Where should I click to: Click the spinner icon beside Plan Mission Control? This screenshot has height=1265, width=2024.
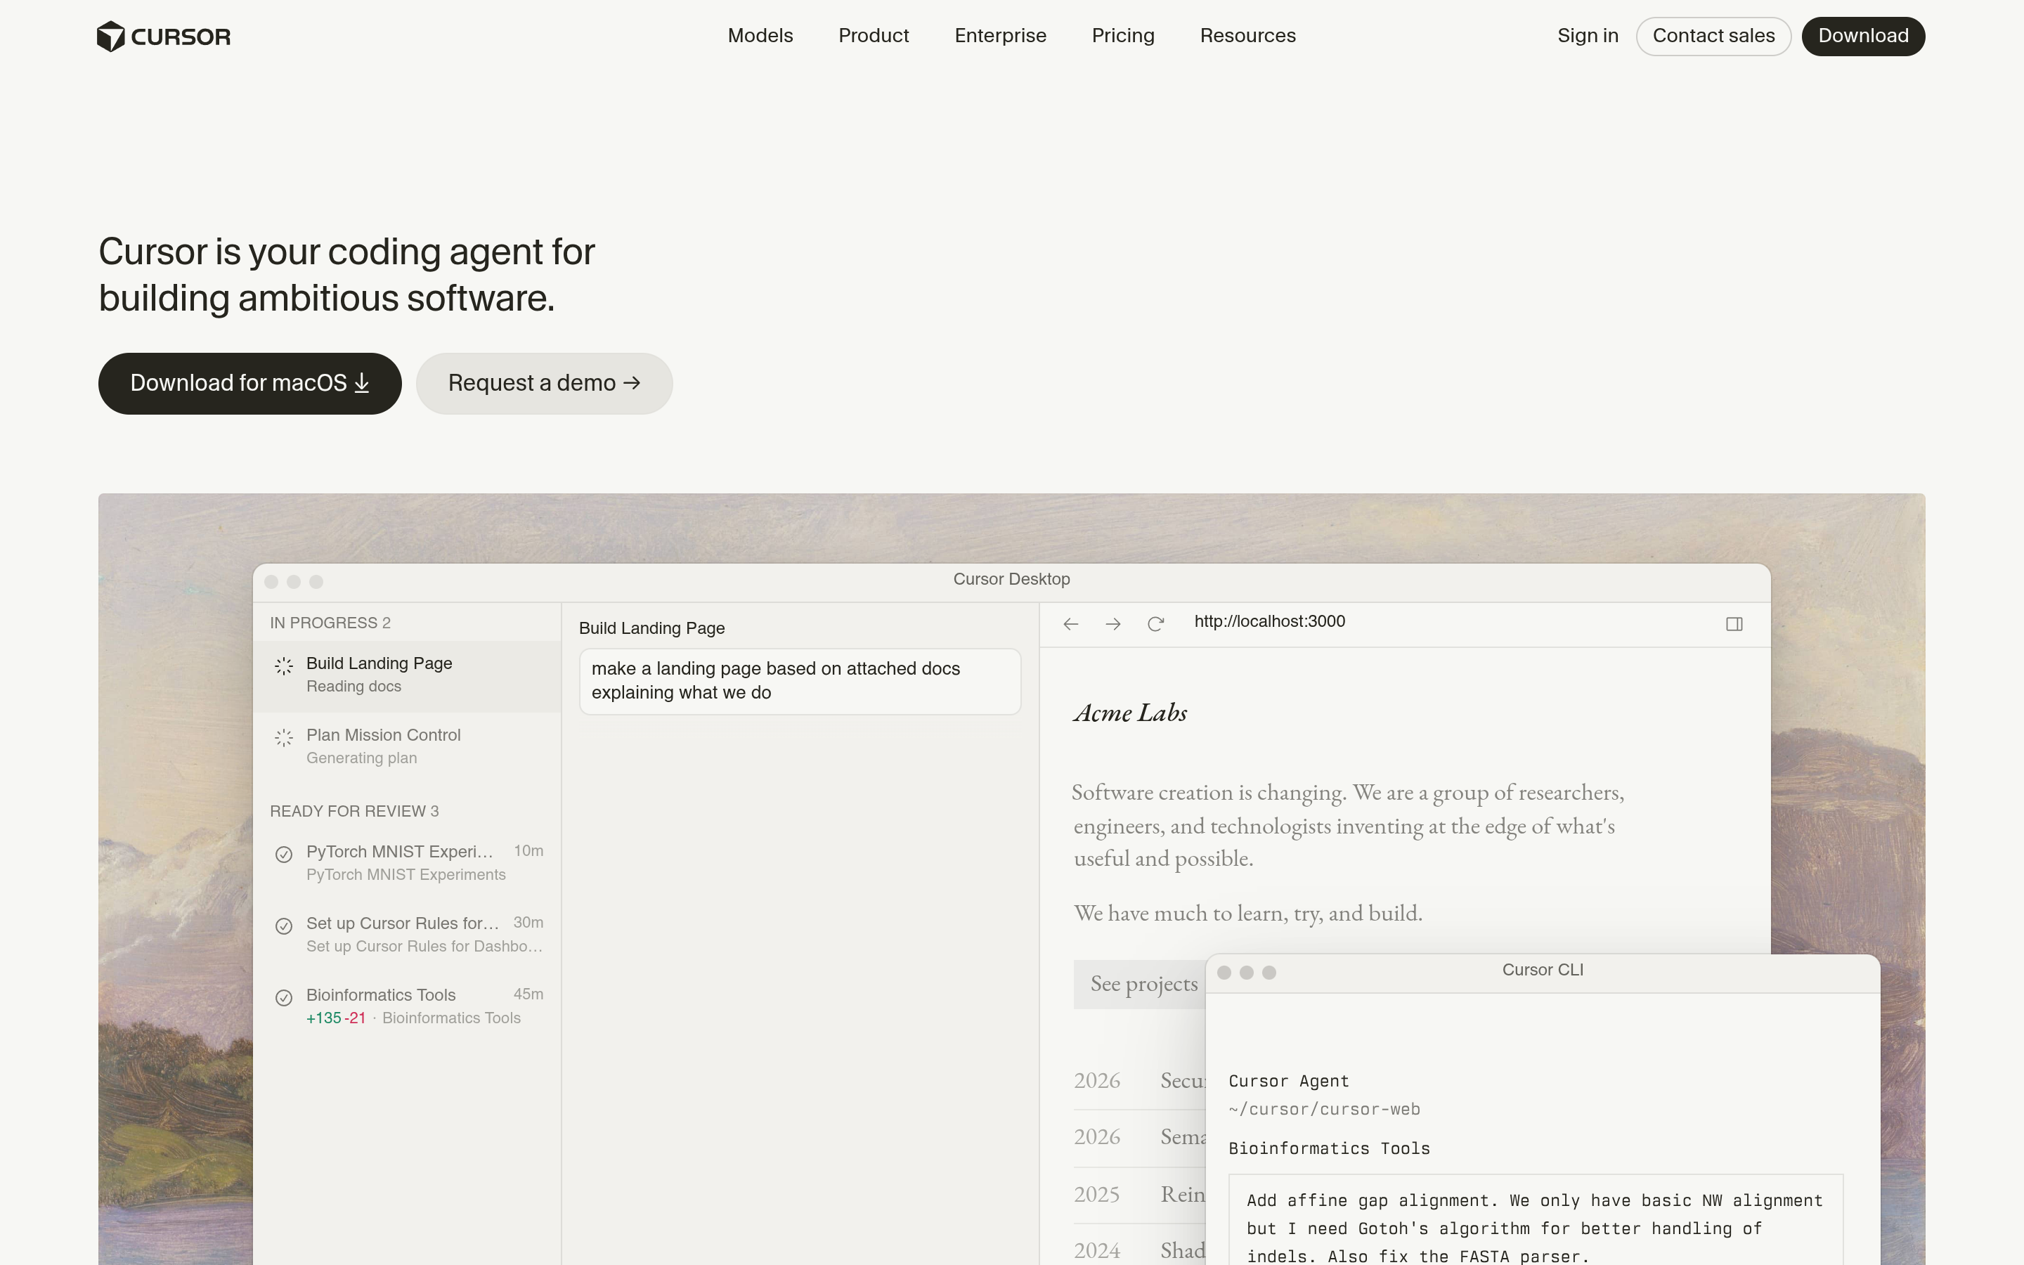tap(283, 738)
